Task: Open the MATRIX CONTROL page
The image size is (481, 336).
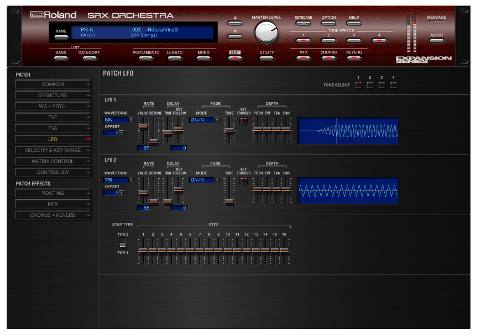Action: coord(53,161)
